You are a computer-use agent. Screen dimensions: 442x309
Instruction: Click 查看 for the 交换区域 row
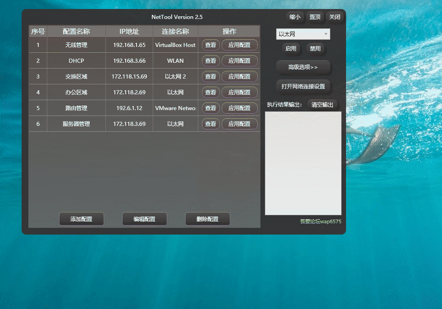[210, 77]
